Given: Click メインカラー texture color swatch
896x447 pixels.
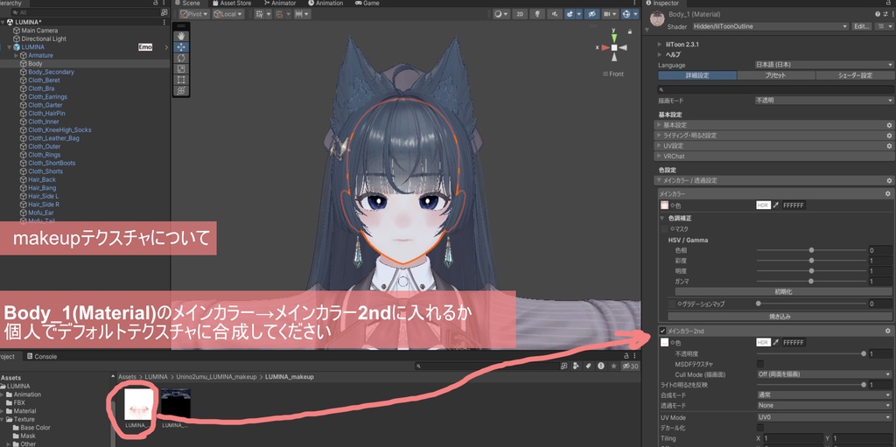Looking at the screenshot, I should 663,206.
